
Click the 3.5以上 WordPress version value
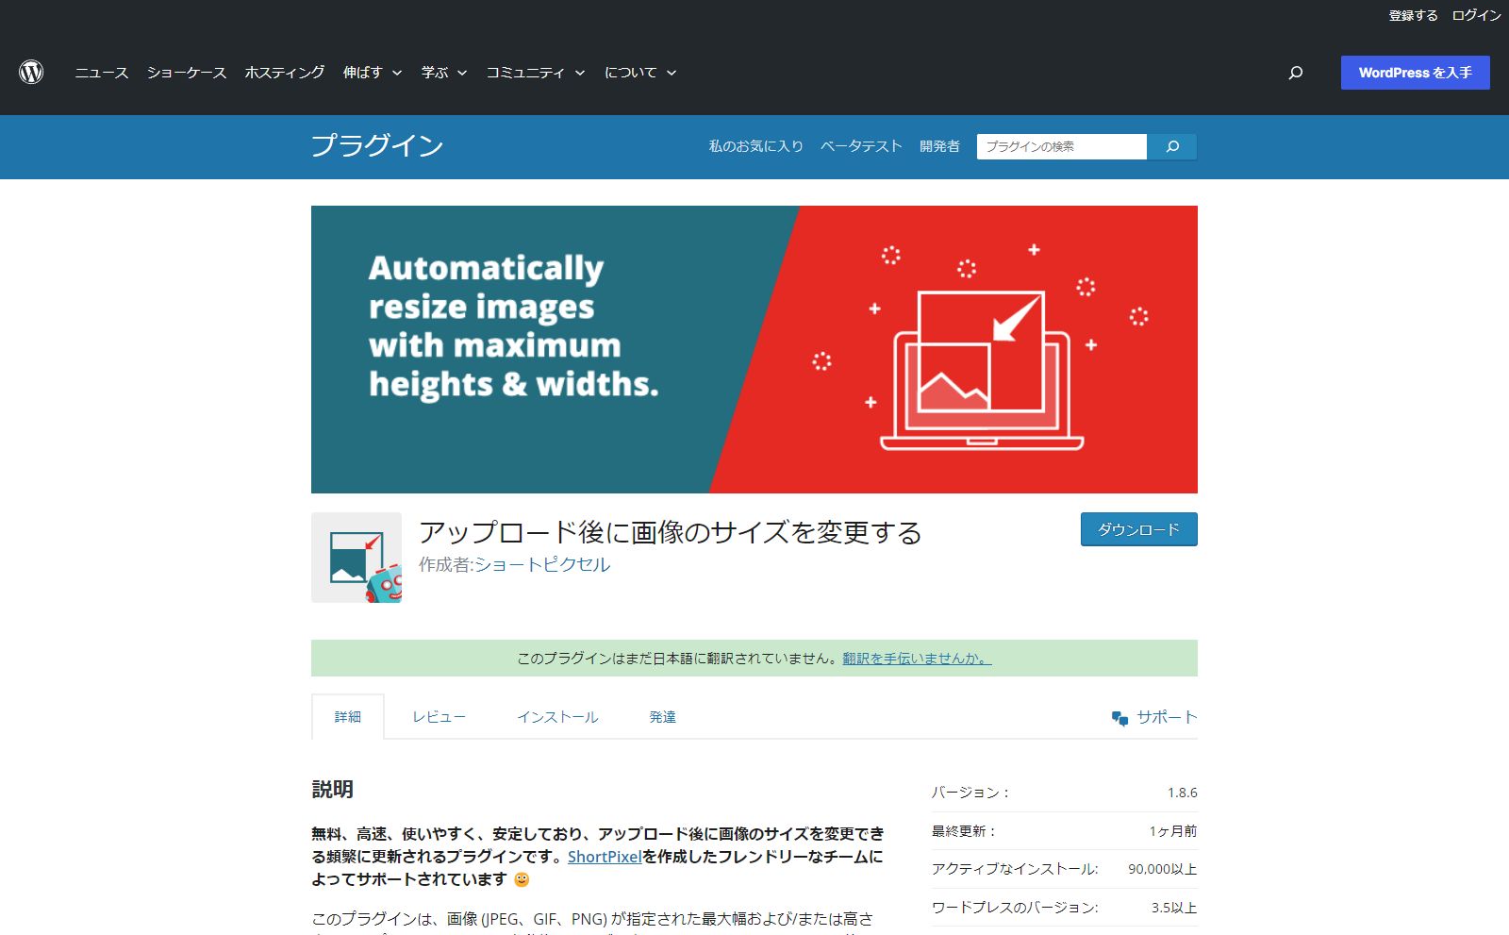[x=1173, y=908]
